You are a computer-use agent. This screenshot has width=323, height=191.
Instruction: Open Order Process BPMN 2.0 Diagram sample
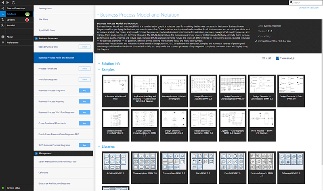pyautogui.click(x=262, y=125)
